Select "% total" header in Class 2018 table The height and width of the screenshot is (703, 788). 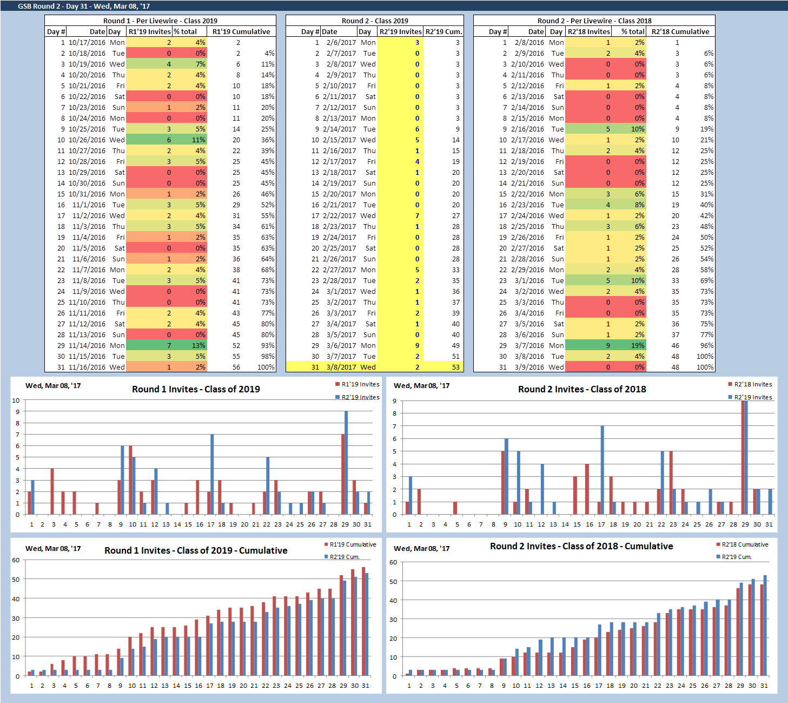(x=632, y=31)
